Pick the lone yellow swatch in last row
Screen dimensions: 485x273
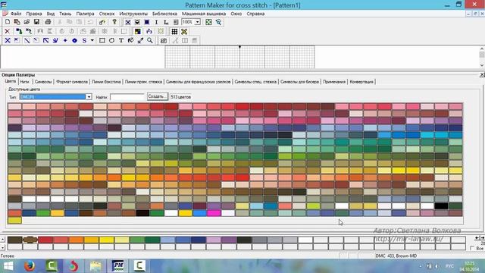click(15, 220)
